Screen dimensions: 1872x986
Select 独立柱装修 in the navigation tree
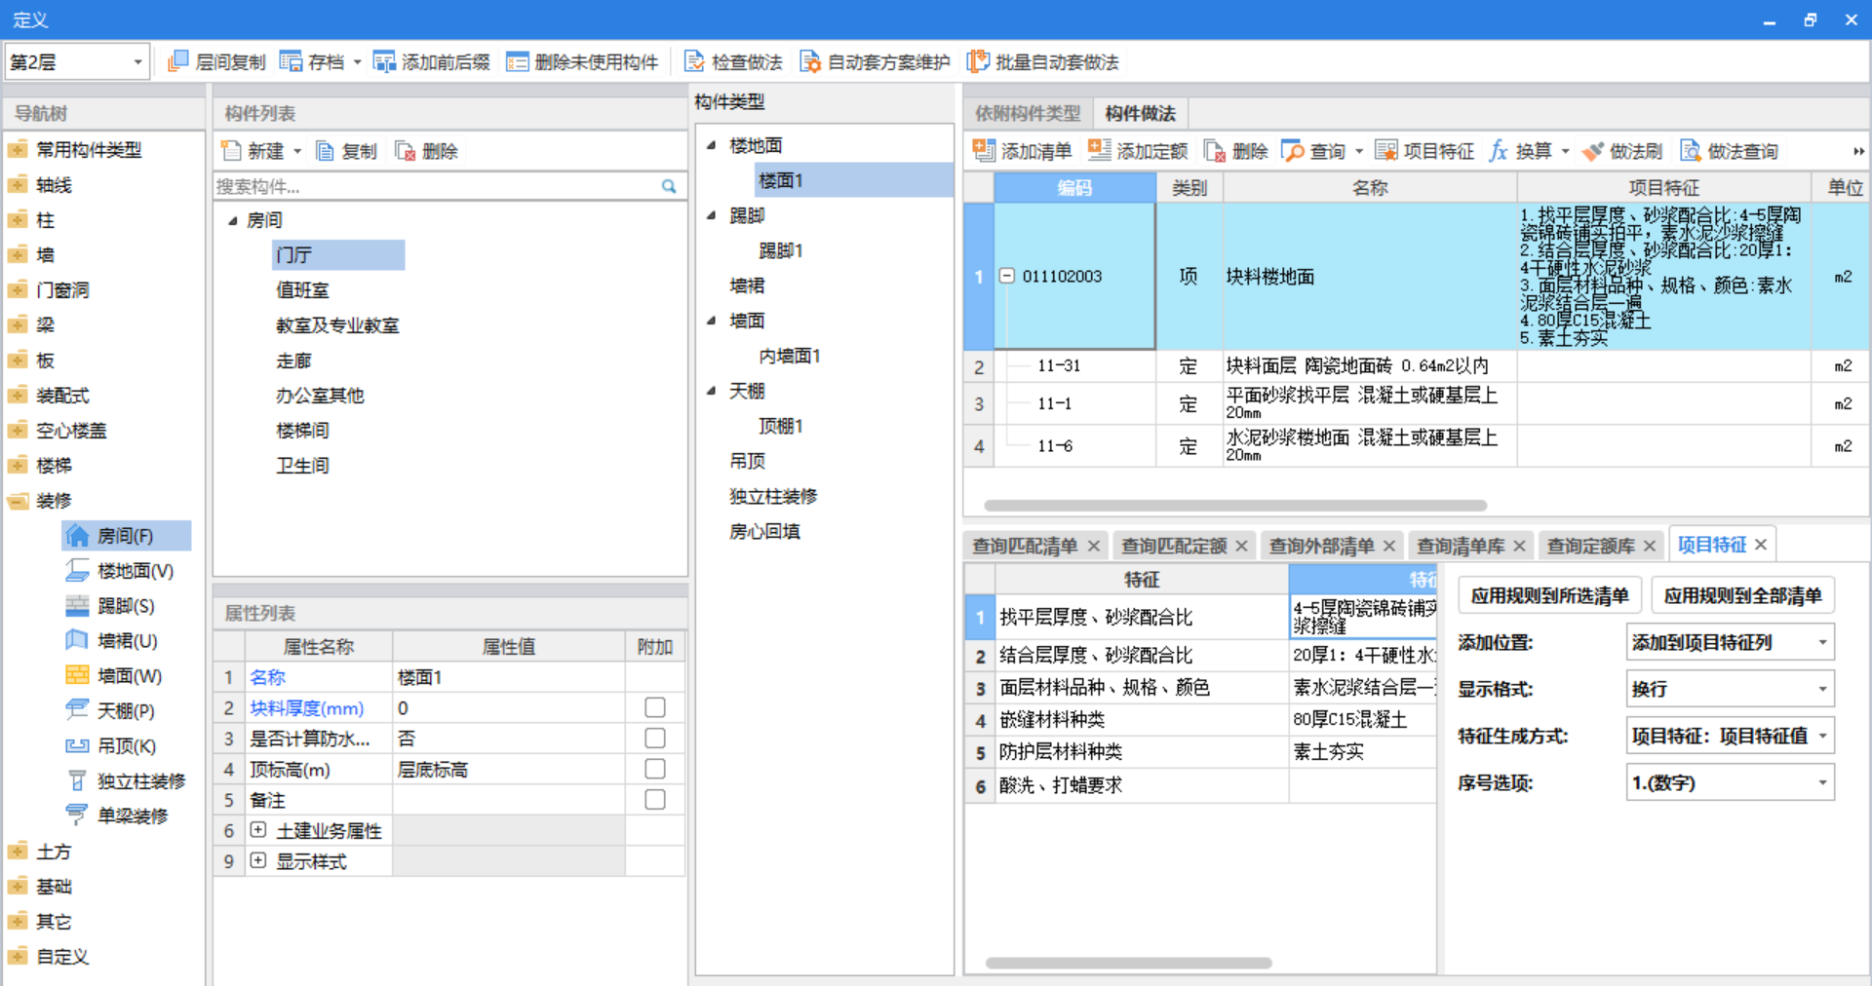[x=140, y=781]
